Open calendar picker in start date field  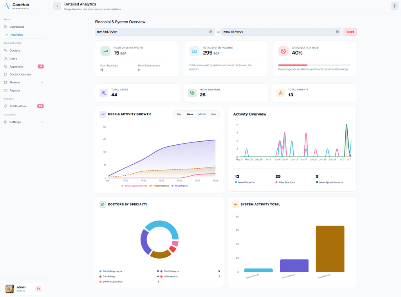(x=211, y=32)
